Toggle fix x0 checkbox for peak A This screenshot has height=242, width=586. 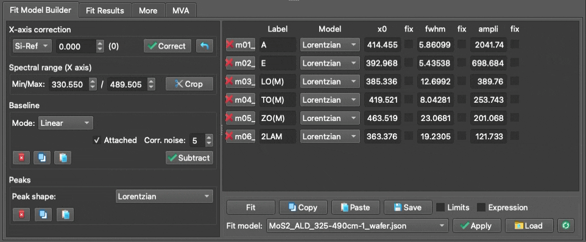coord(409,44)
